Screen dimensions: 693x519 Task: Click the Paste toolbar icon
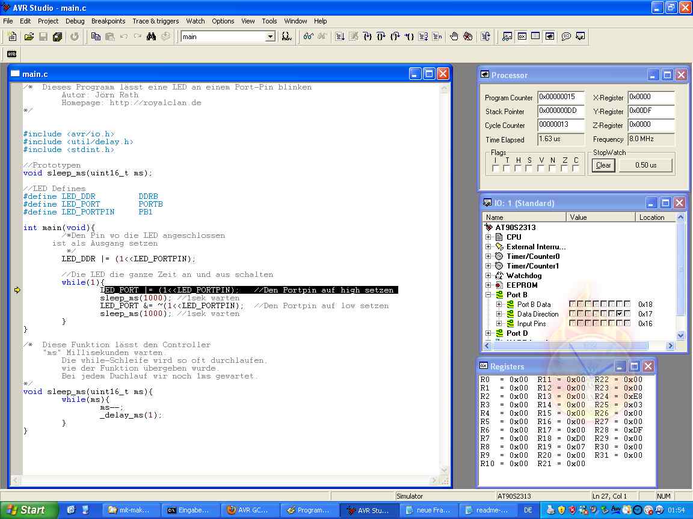pyautogui.click(x=110, y=37)
